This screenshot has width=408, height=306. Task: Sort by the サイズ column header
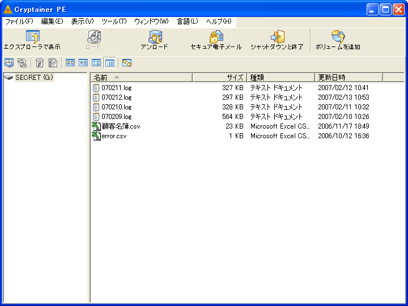click(220, 77)
